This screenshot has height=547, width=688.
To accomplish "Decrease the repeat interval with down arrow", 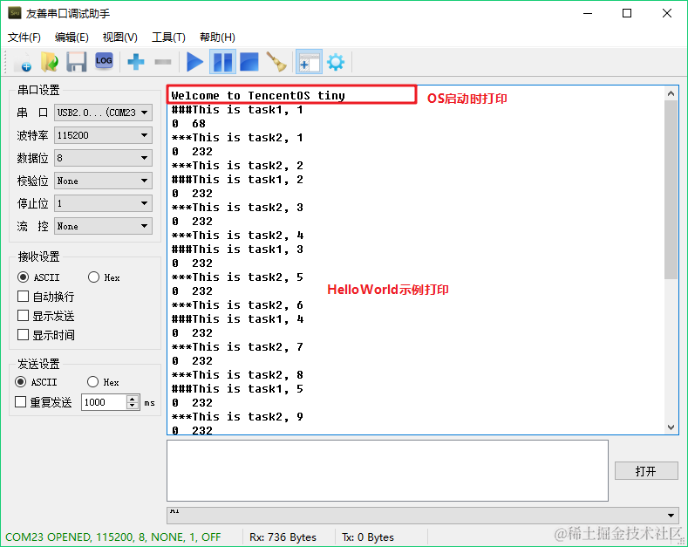I will coord(133,406).
